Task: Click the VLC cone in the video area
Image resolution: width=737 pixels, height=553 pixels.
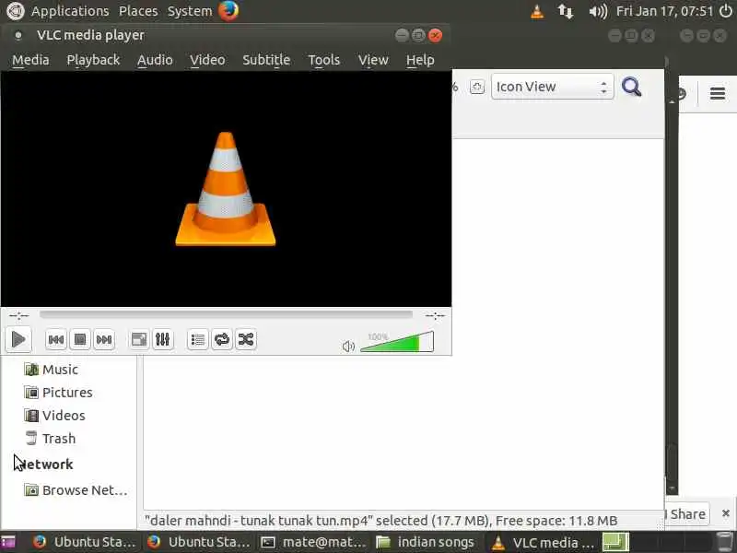Action: 226,189
